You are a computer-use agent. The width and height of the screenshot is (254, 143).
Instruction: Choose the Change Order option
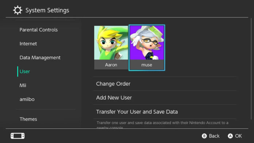pos(165,84)
